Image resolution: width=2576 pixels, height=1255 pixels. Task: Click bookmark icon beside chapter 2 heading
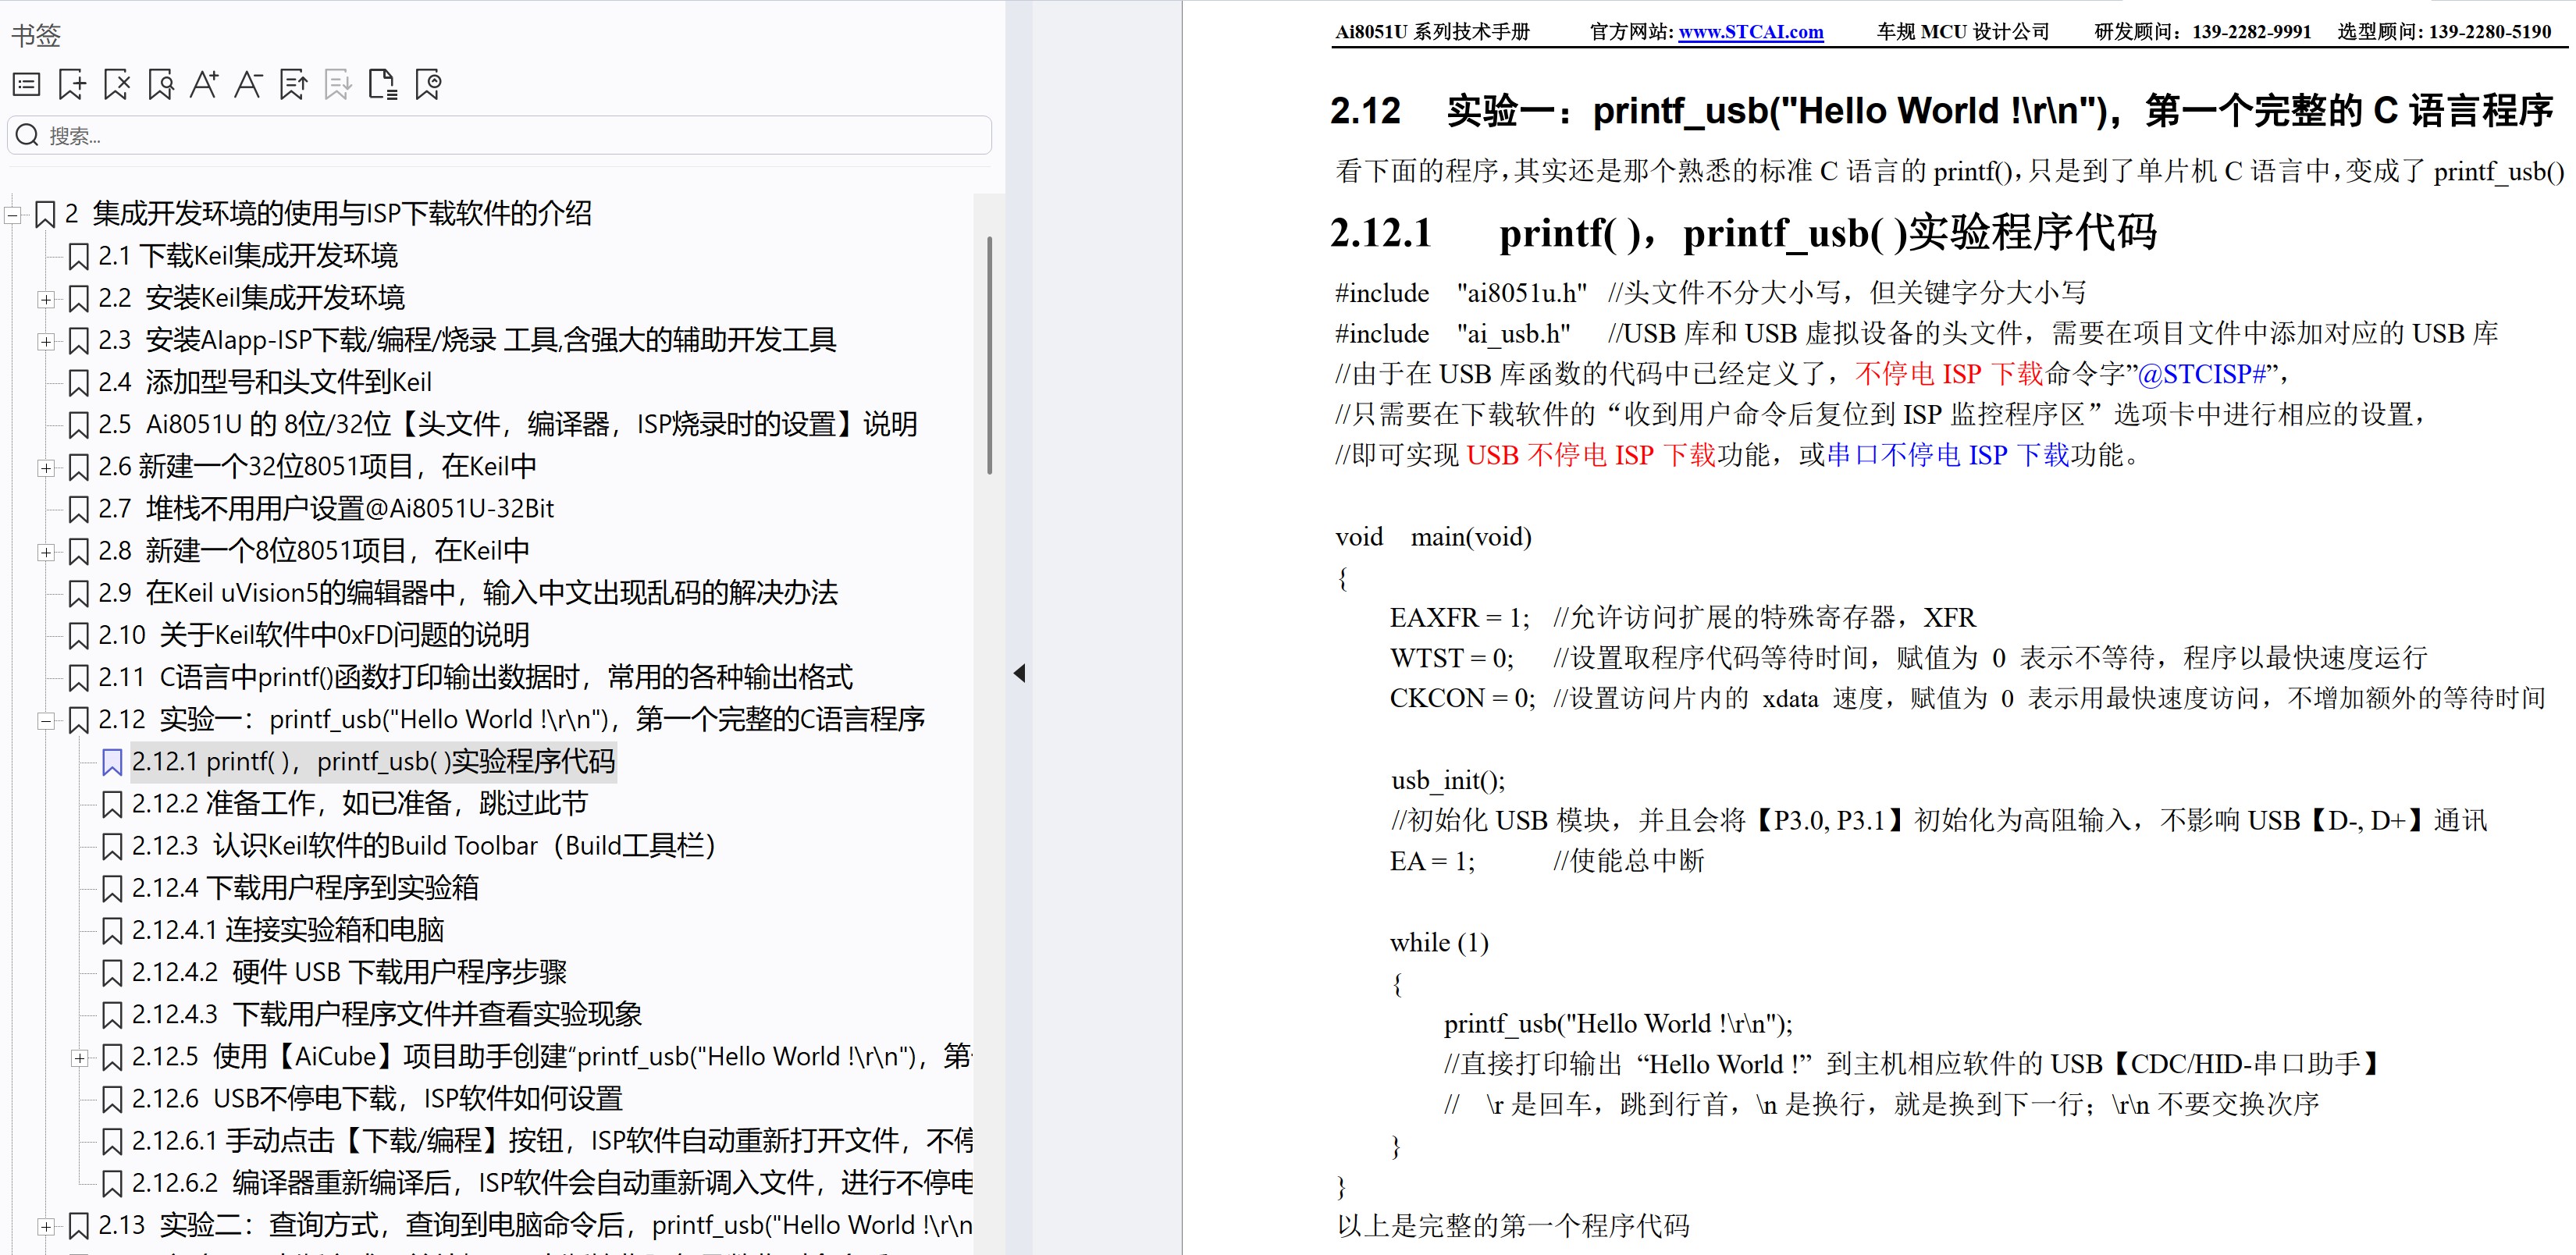pyautogui.click(x=45, y=214)
